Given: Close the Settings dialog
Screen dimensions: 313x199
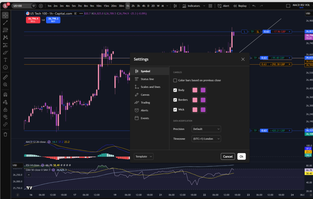Looking at the screenshot, I should [x=243, y=59].
